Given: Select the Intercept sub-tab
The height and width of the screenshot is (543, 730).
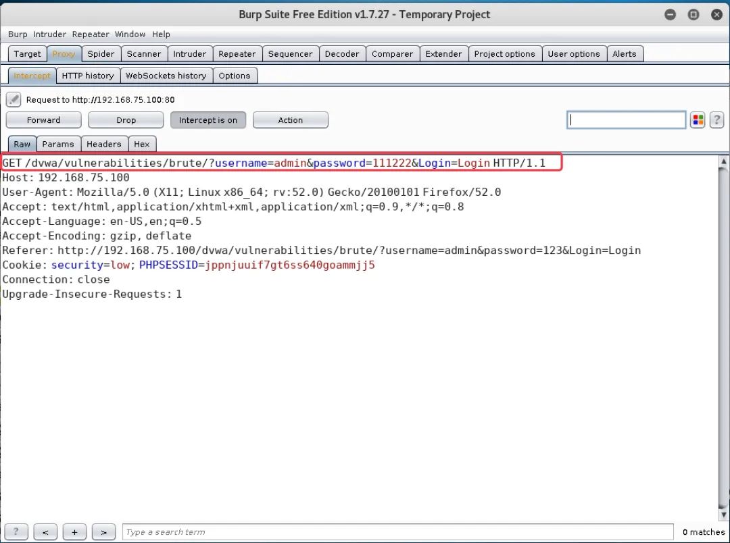Looking at the screenshot, I should [32, 76].
